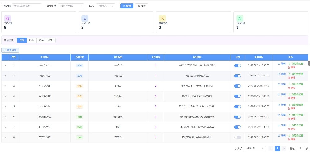Click edit icon for row 5
310x154 pixels.
pyautogui.click(x=279, y=105)
